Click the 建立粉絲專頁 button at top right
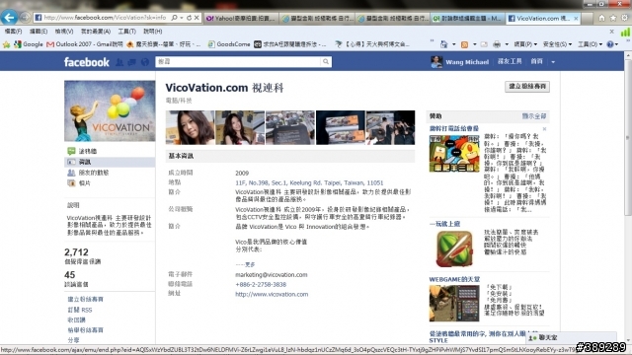632x355 pixels. [527, 87]
